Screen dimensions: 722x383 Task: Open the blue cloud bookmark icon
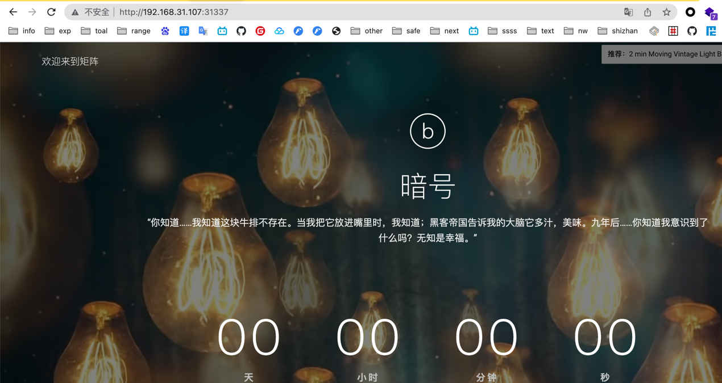coord(279,31)
